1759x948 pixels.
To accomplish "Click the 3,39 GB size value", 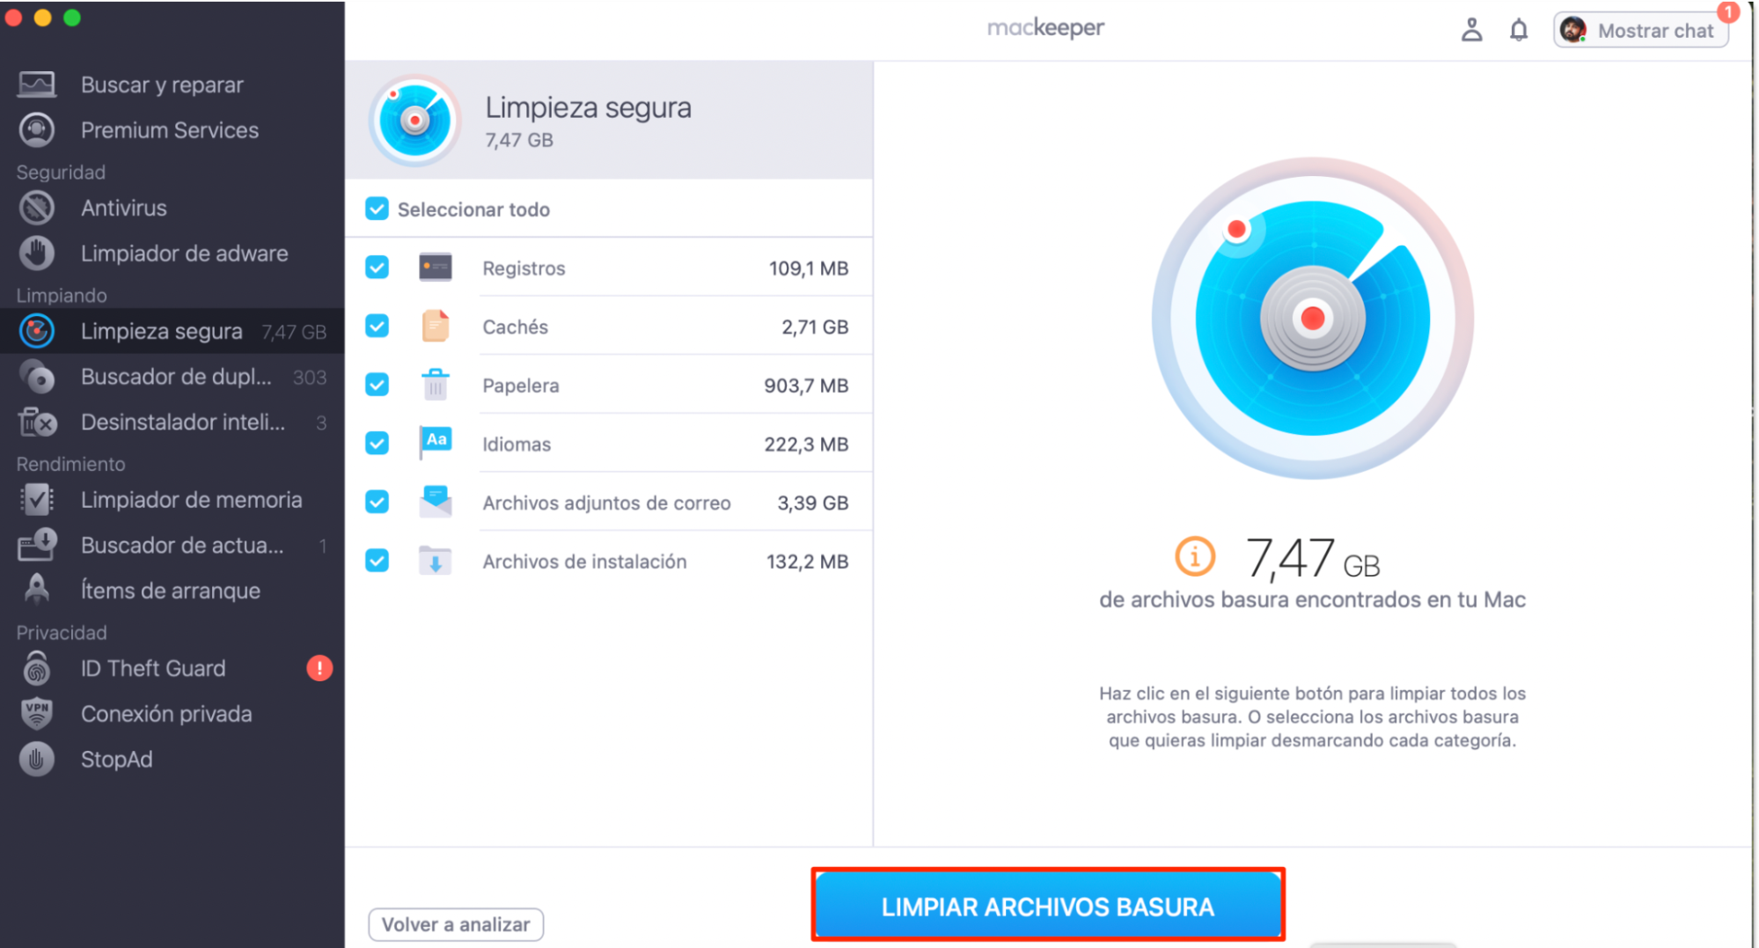I will tap(813, 503).
